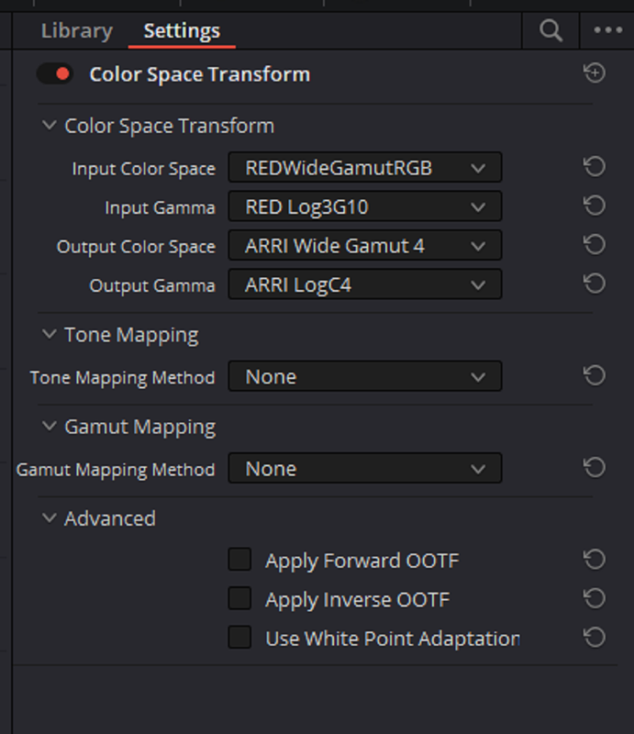Viewport: 634px width, 734px height.
Task: Reset Input Color Space value
Action: (595, 167)
